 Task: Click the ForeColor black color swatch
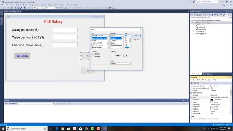pos(212,100)
